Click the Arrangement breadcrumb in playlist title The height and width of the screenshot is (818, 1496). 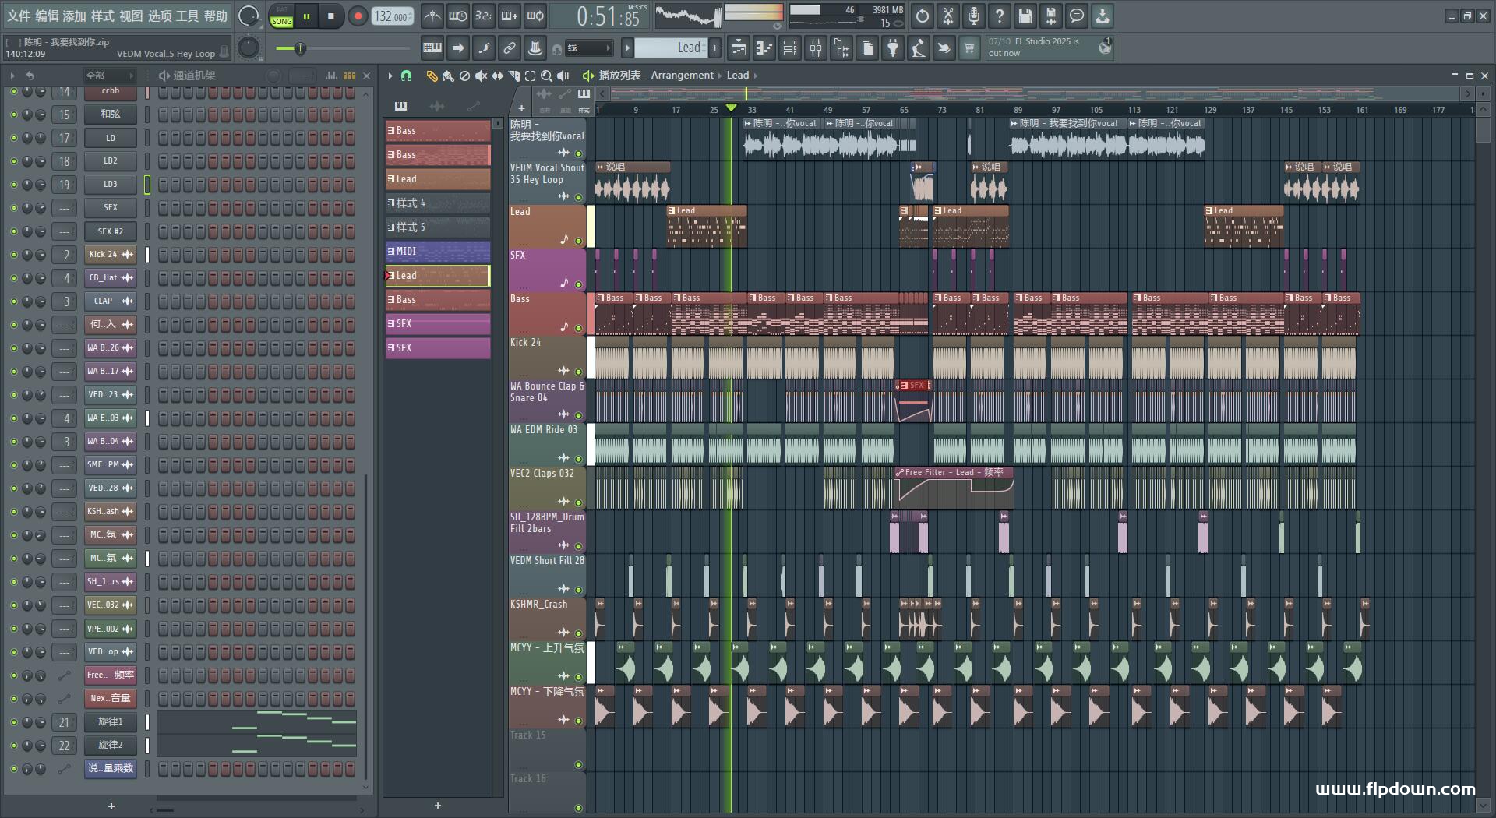(x=682, y=76)
